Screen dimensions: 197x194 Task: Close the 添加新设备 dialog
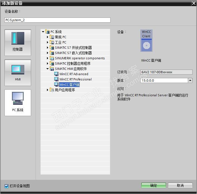(x=194, y=3)
